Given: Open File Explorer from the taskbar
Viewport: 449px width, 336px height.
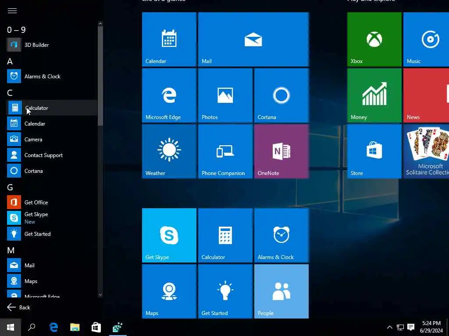Looking at the screenshot, I should [75, 327].
